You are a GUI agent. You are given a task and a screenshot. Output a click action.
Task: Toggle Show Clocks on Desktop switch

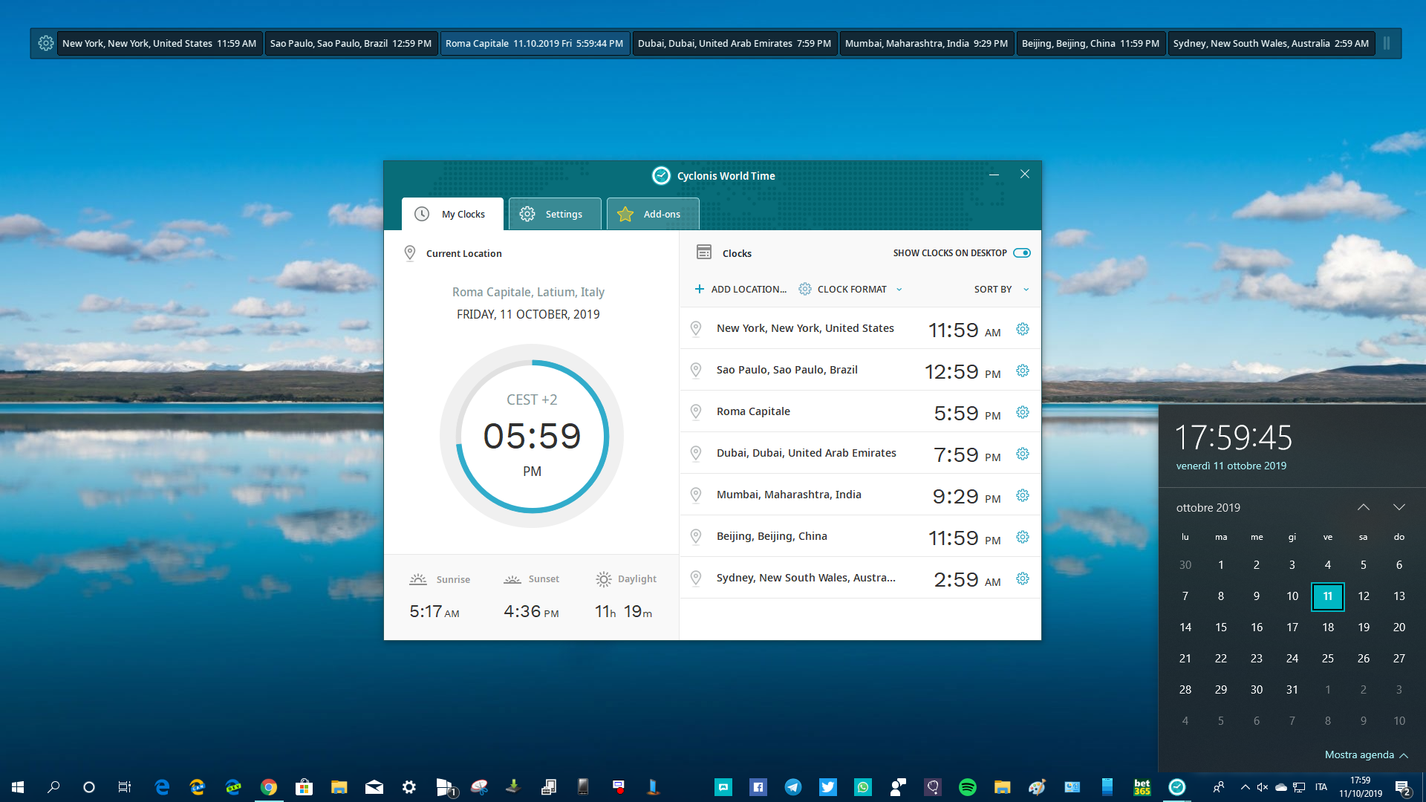tap(1022, 252)
